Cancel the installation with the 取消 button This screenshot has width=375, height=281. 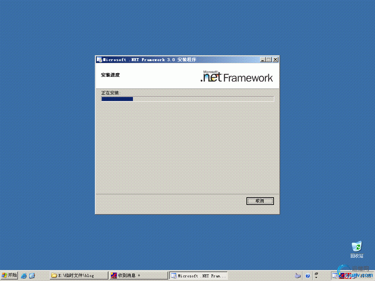(260, 201)
